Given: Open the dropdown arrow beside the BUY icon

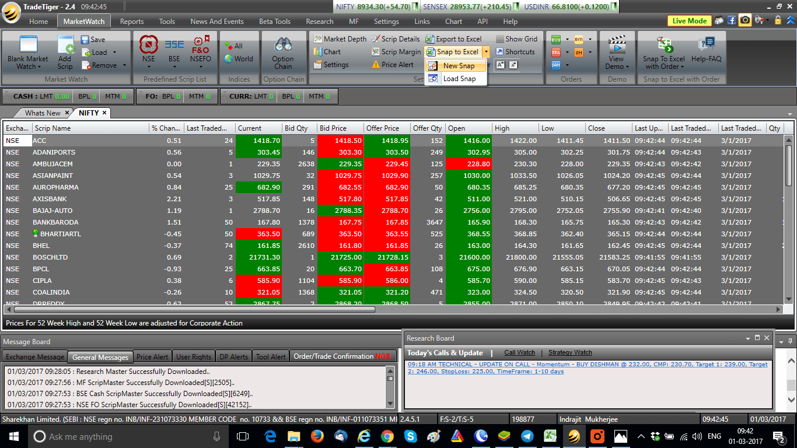Looking at the screenshot, I should (x=567, y=39).
